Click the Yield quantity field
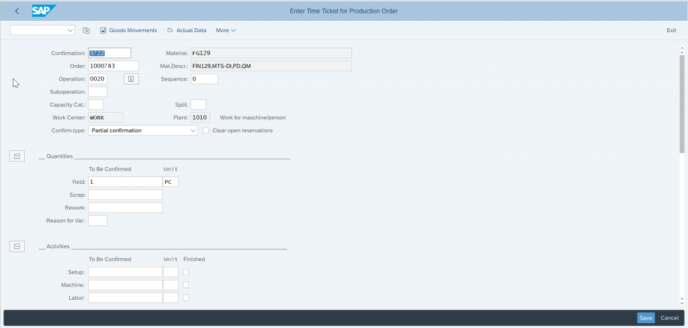 click(126, 182)
